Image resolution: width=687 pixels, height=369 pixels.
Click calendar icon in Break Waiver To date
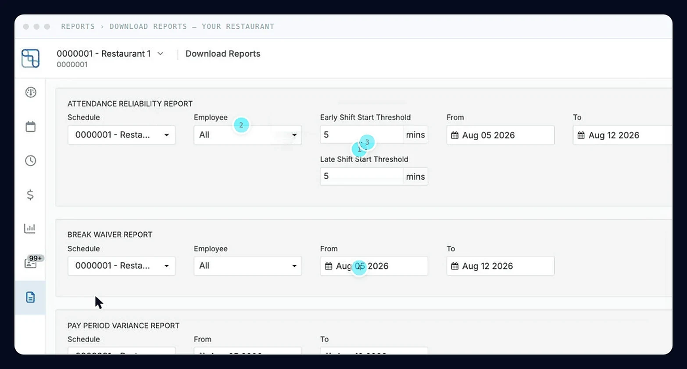(x=455, y=266)
